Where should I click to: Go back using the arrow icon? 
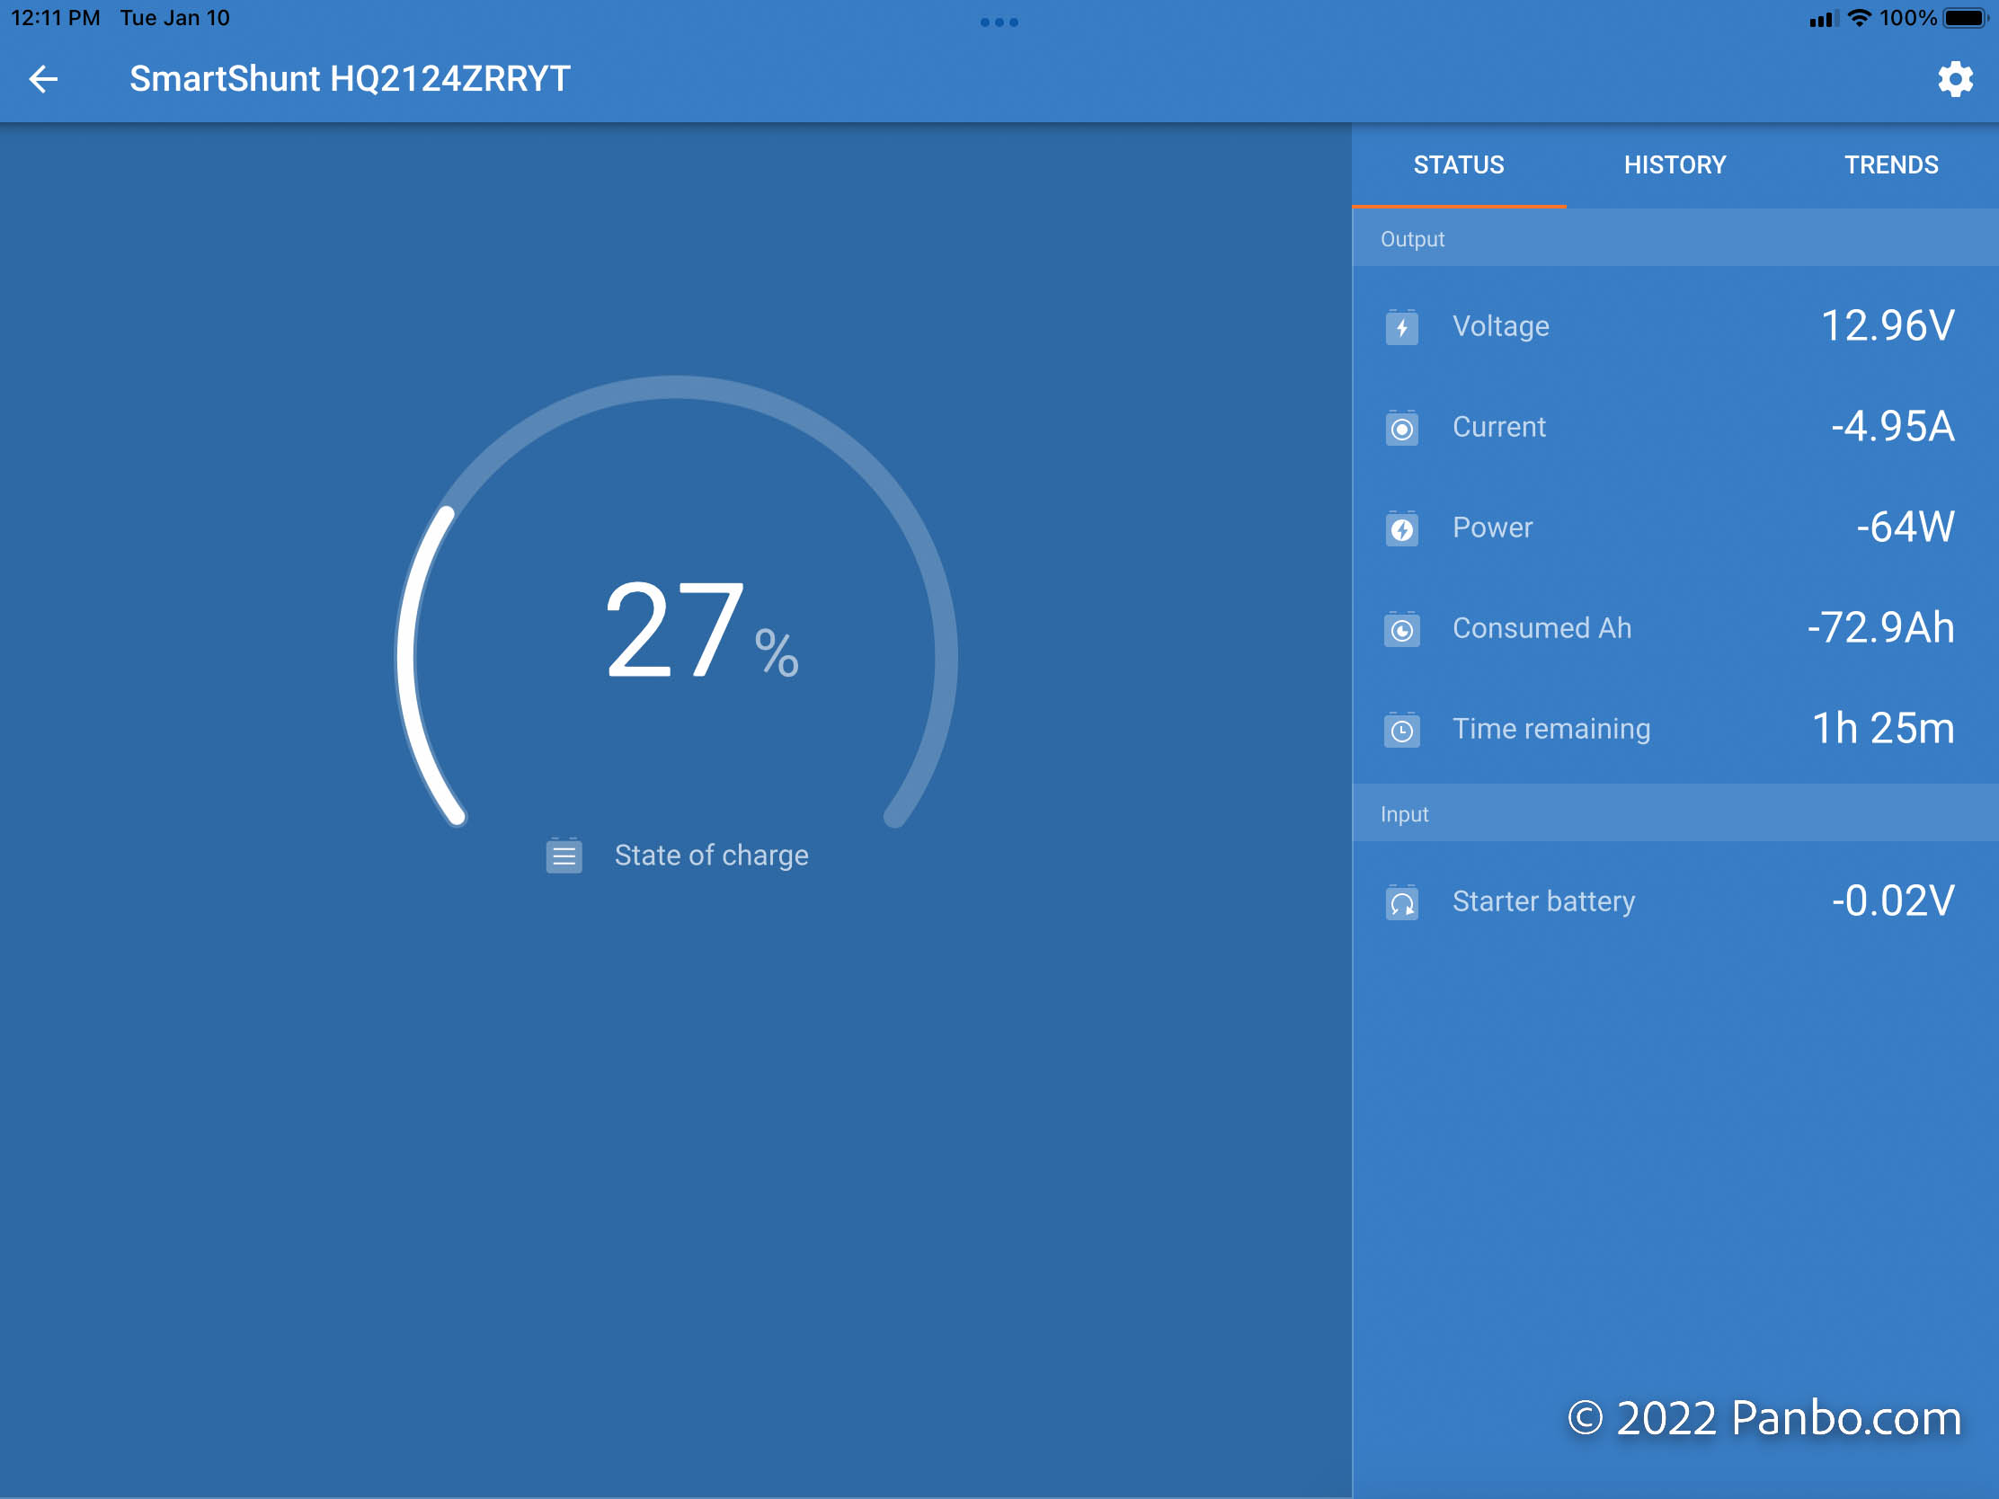point(43,79)
